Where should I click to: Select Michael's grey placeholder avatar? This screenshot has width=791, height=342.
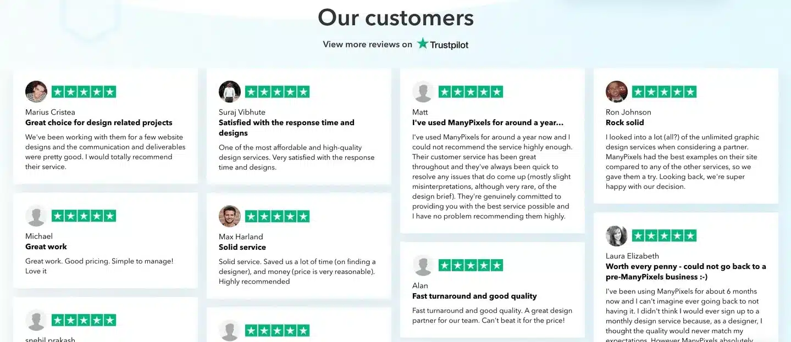click(36, 216)
